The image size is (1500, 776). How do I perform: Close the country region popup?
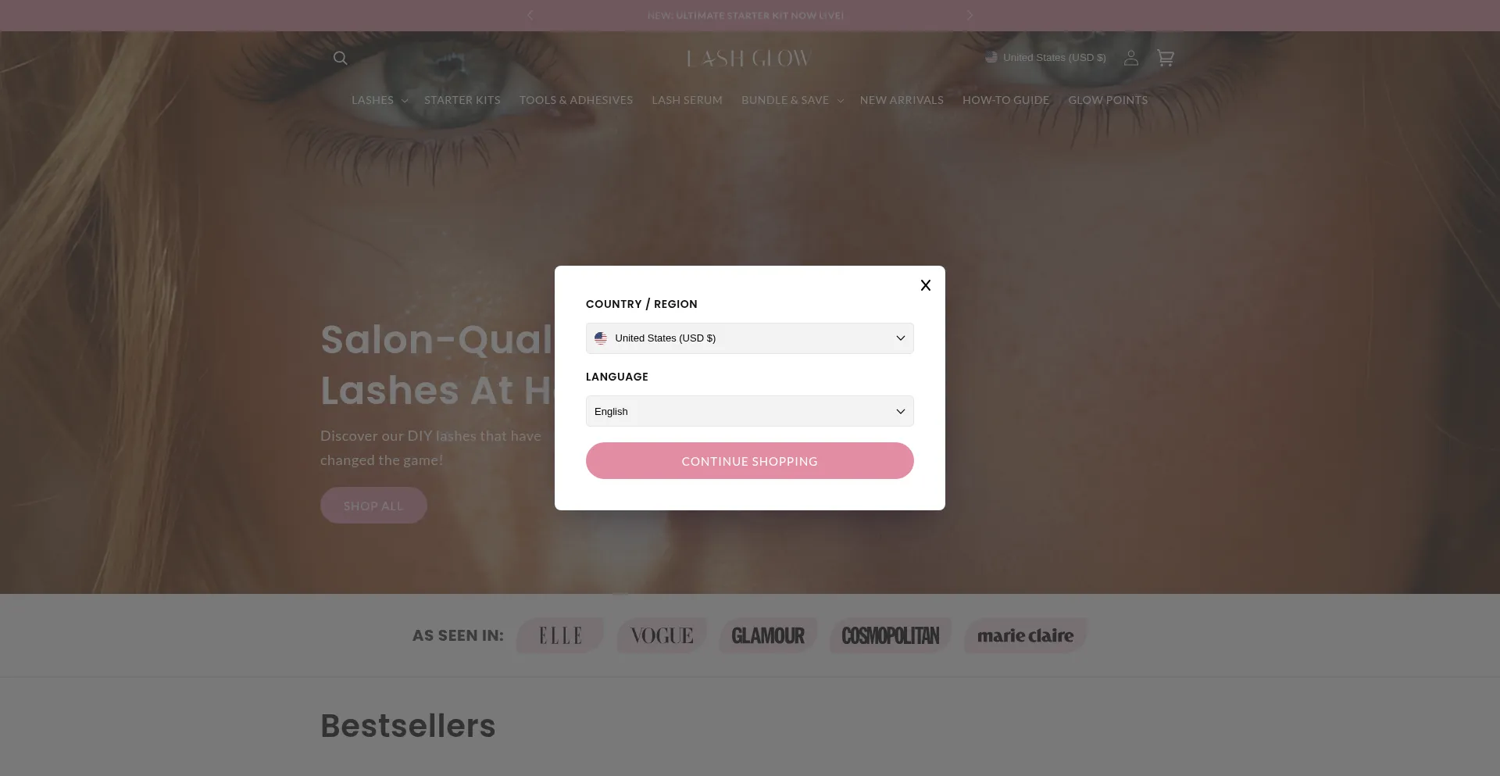[926, 285]
